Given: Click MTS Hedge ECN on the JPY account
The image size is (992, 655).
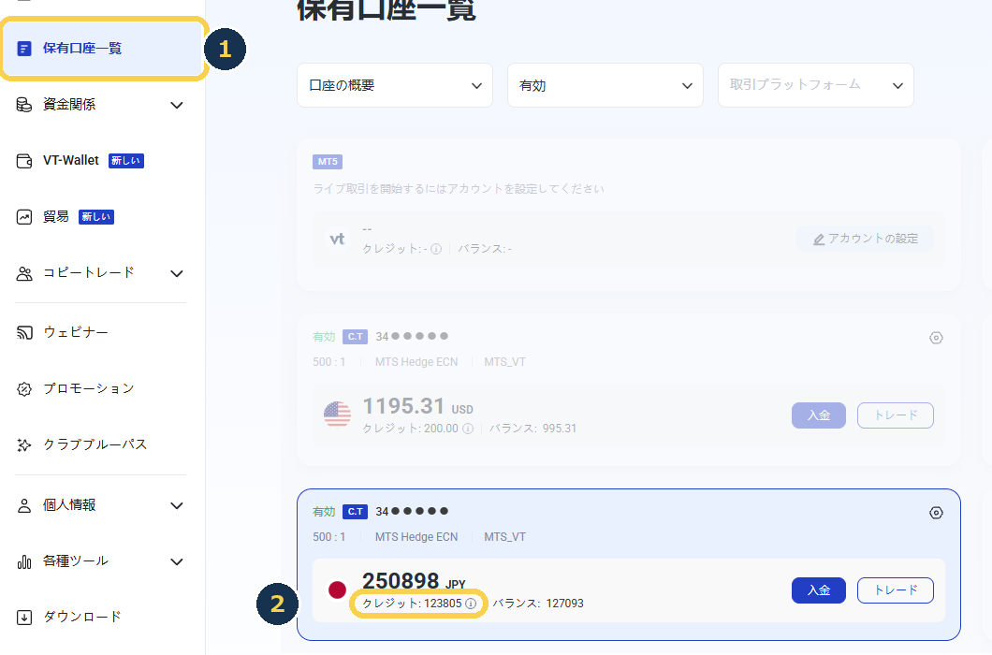Looking at the screenshot, I should coord(416,537).
